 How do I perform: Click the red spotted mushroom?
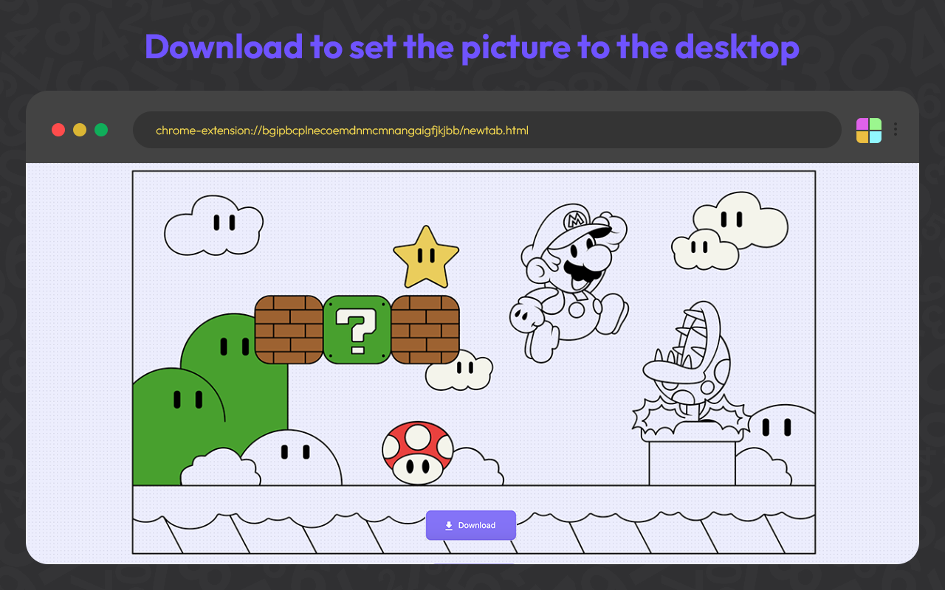[418, 453]
